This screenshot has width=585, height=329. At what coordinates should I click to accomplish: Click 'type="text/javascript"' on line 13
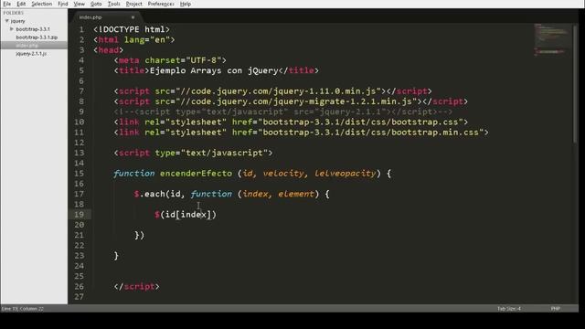pos(211,153)
